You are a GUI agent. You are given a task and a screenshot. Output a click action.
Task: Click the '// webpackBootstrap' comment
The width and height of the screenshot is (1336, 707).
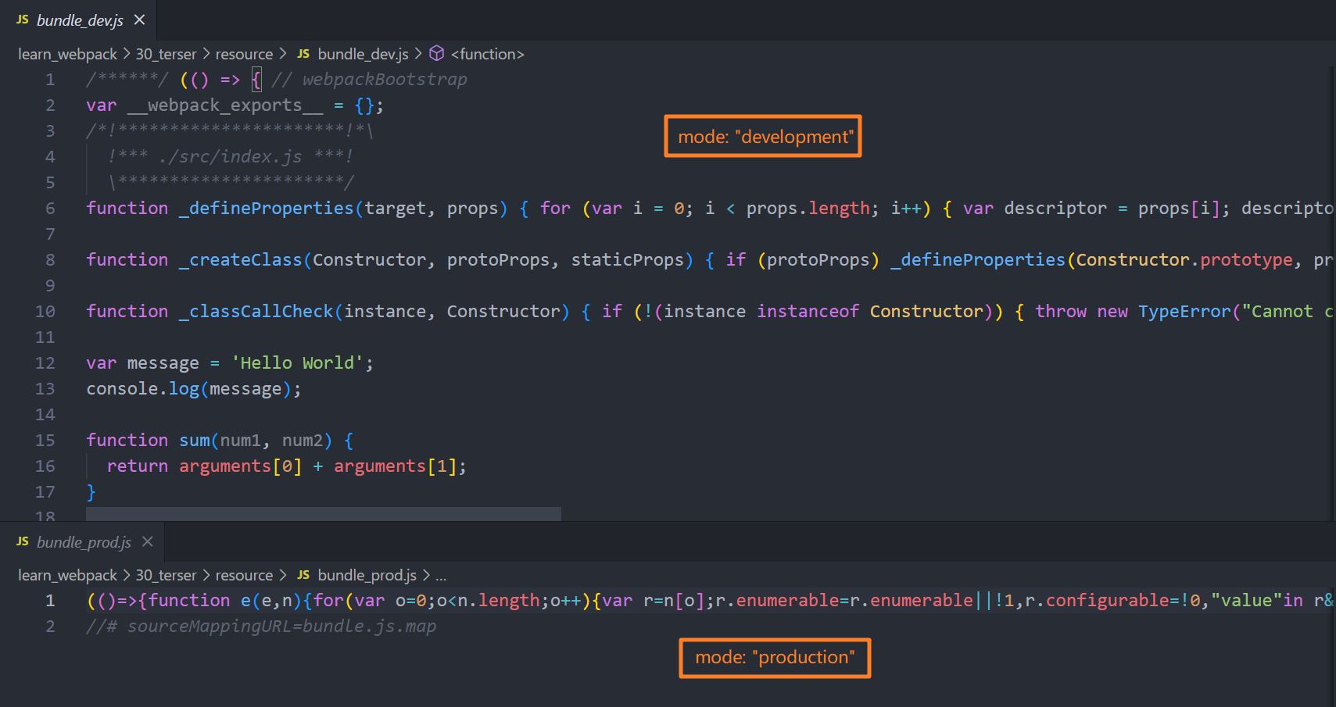[369, 80]
